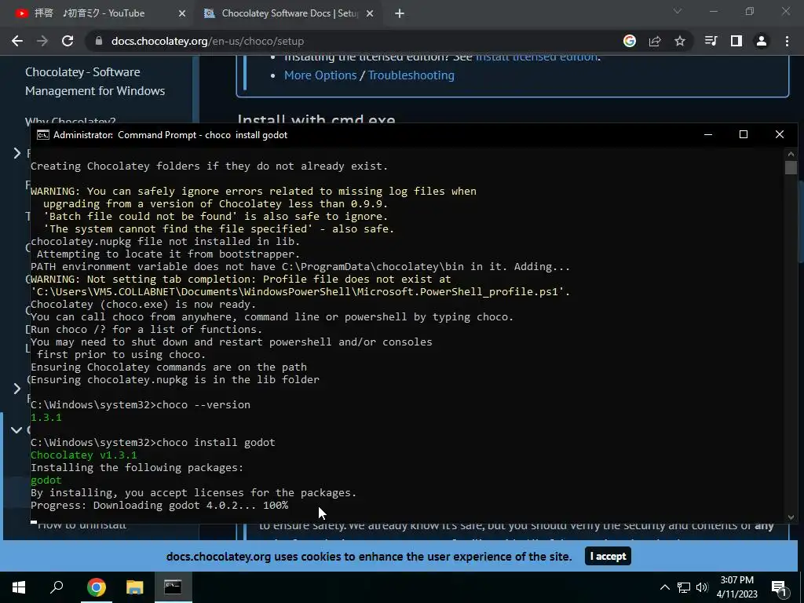Image resolution: width=804 pixels, height=603 pixels.
Task: Click the green '1.3.1' version output
Action: click(46, 418)
